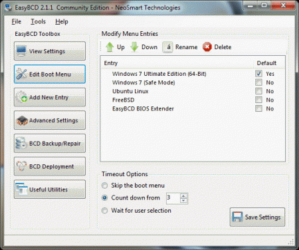Click the resize grip in status bar corner
Image resolution: width=299 pixels, height=250 pixels.
[x=292, y=242]
